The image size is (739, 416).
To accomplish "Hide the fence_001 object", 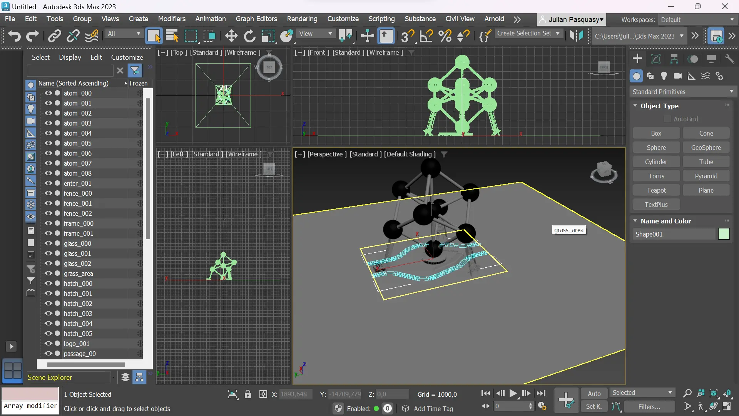I will [48, 203].
